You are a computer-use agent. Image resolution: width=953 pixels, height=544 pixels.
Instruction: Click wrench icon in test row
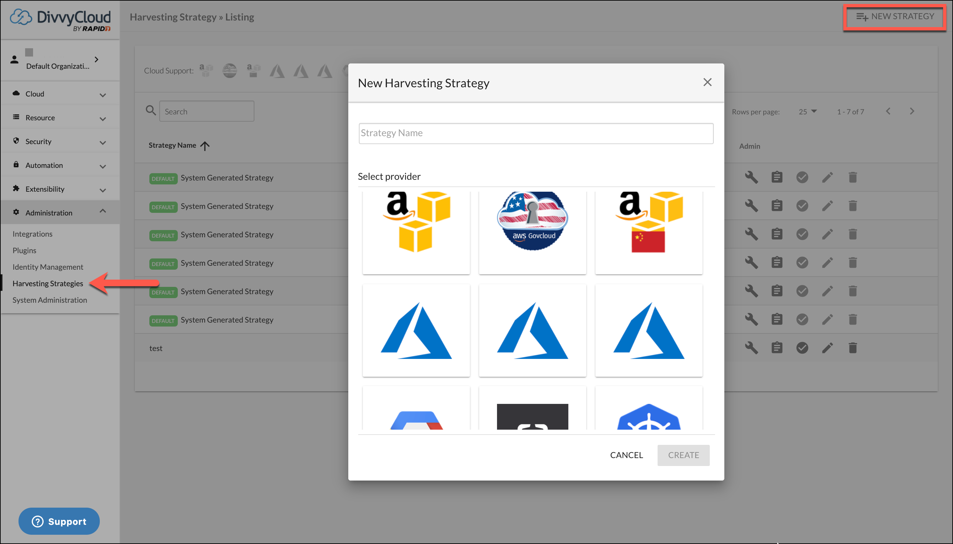coord(751,348)
